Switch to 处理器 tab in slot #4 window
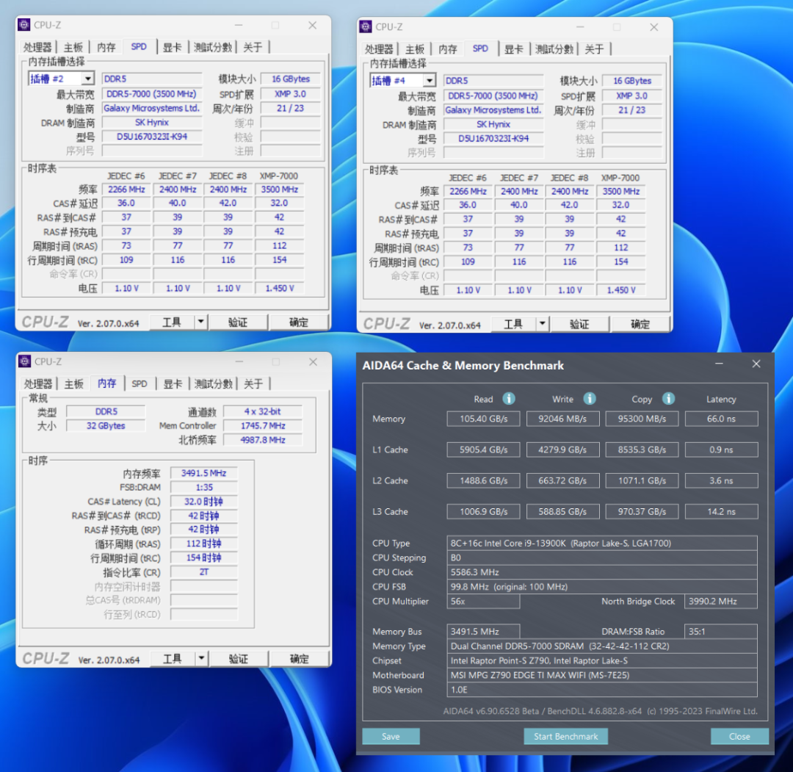793x772 pixels. 379,49
